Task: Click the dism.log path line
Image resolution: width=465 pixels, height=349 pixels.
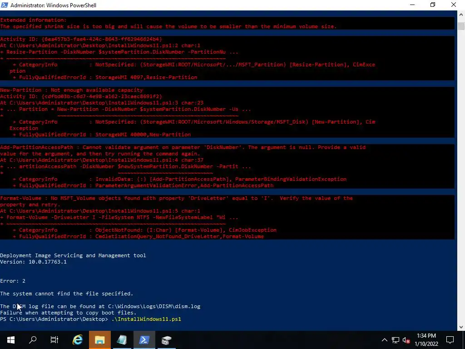Action: point(100,306)
